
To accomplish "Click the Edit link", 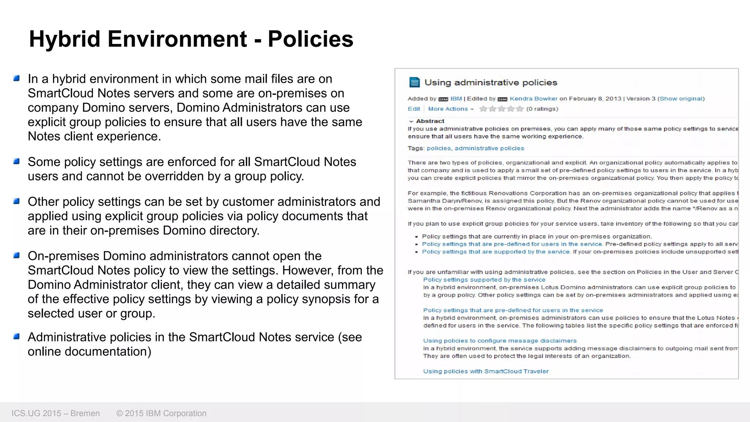I will click(x=414, y=109).
